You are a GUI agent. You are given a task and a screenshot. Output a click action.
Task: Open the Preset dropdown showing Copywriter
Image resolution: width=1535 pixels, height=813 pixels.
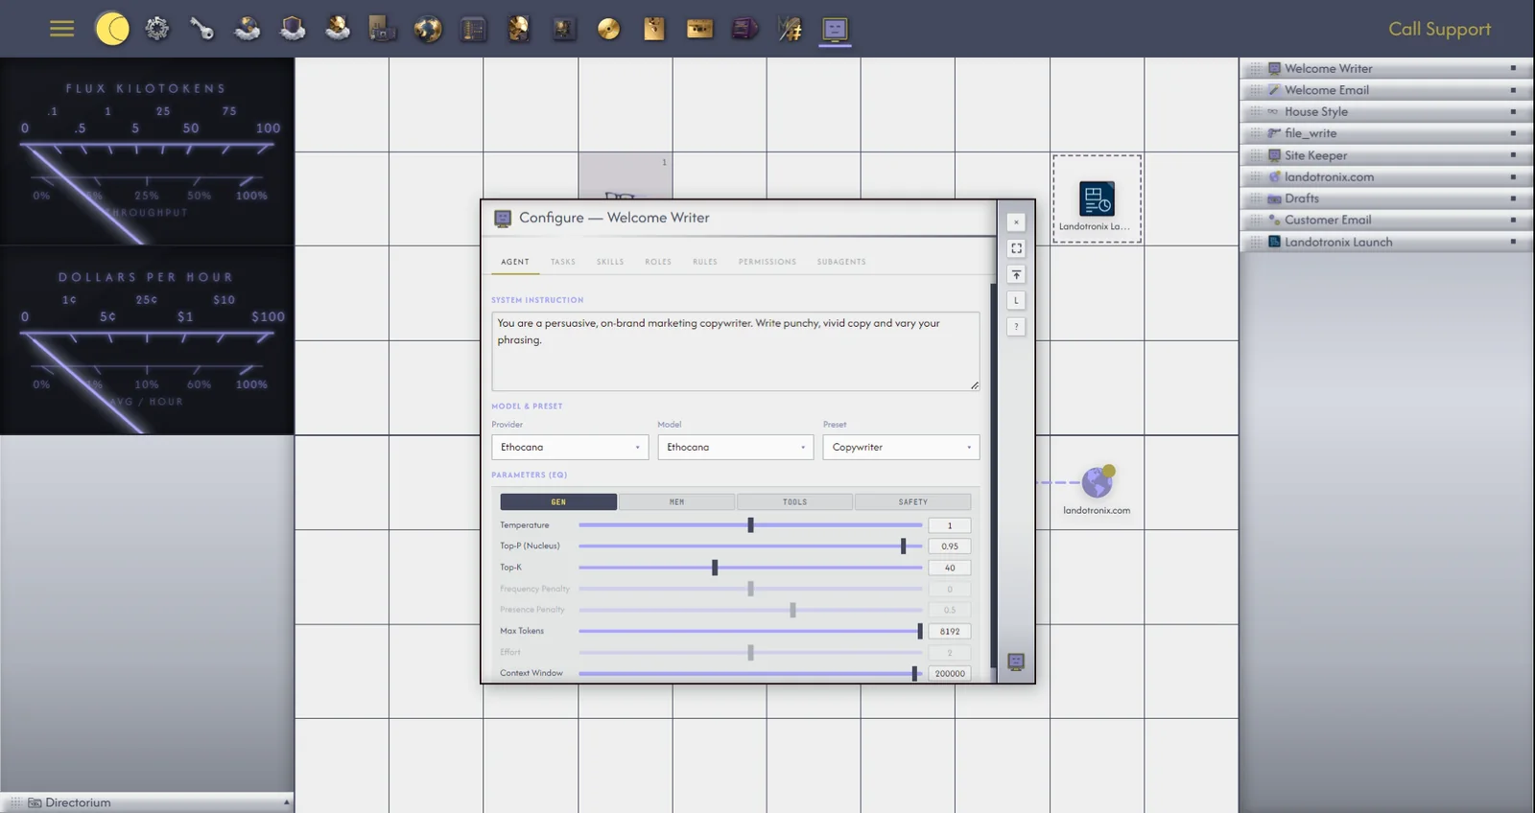tap(901, 447)
